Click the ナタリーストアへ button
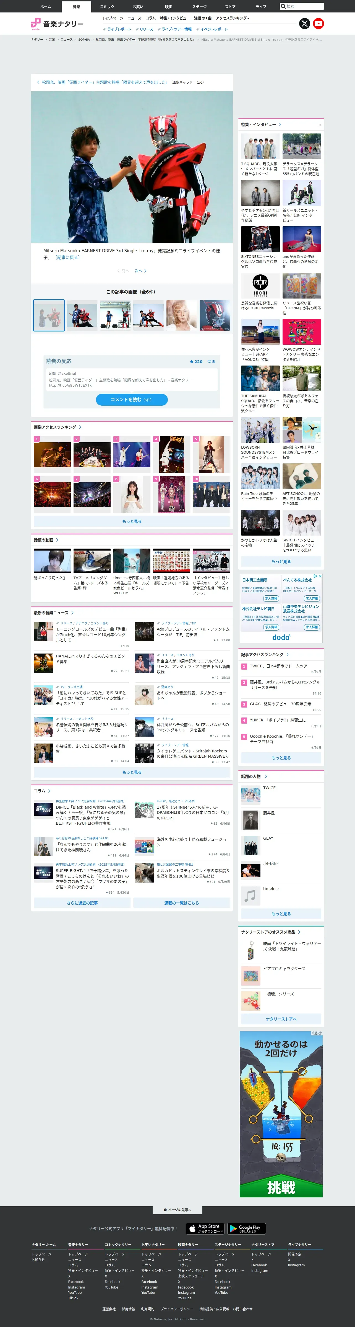This screenshot has width=355, height=1327. point(281,1019)
